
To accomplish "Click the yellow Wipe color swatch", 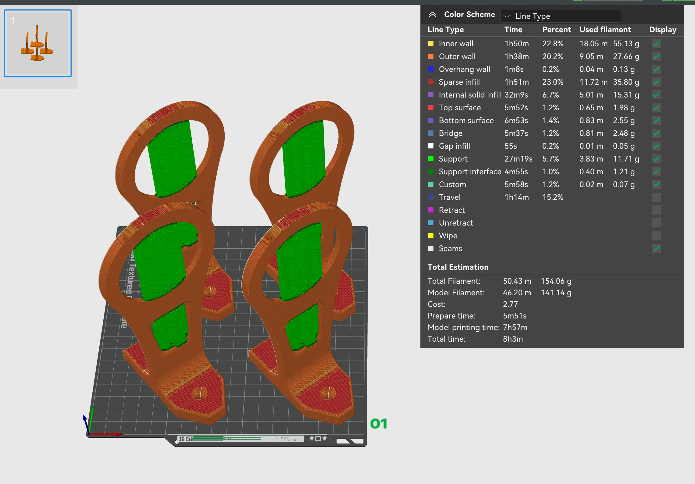I will [x=431, y=236].
